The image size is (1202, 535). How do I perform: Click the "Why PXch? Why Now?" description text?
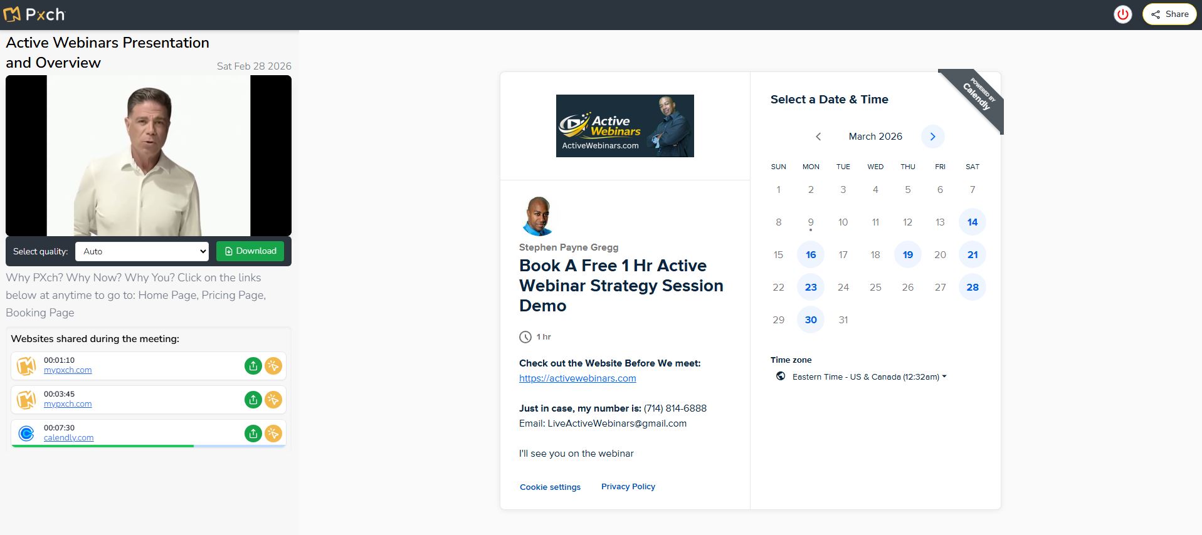(x=136, y=295)
